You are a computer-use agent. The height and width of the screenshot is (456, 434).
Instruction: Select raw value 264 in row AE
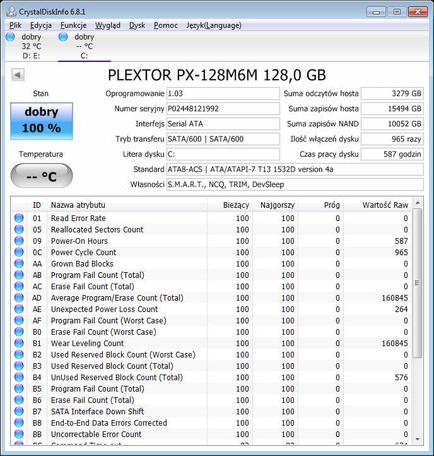(x=401, y=309)
